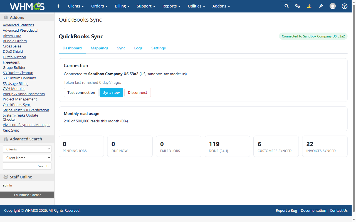Open FreeAgent addon link
The width and height of the screenshot is (356, 222).
[x=11, y=62]
